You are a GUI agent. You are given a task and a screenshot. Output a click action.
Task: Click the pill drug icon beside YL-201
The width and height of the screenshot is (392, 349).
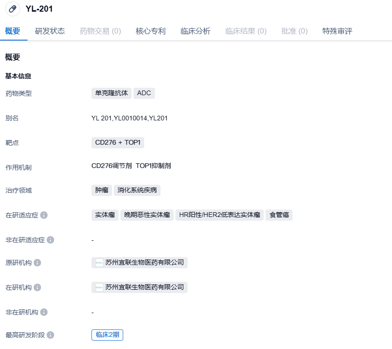point(13,9)
